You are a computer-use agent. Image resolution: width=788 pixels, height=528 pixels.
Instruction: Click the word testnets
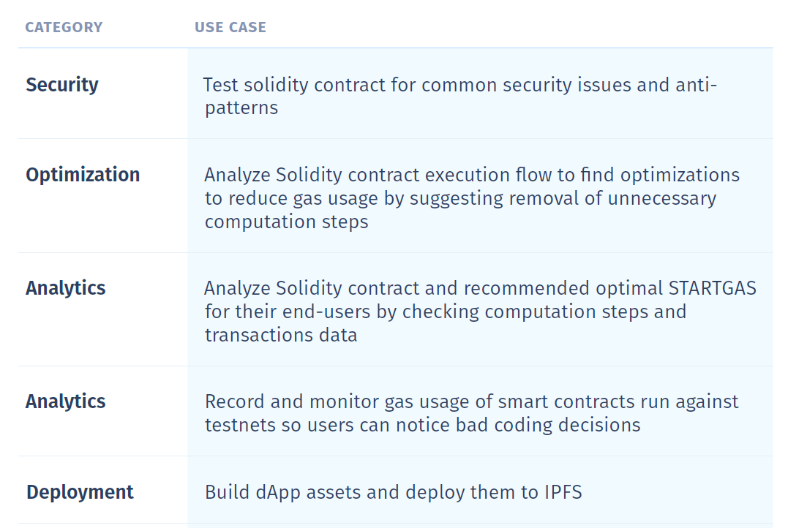pyautogui.click(x=238, y=425)
